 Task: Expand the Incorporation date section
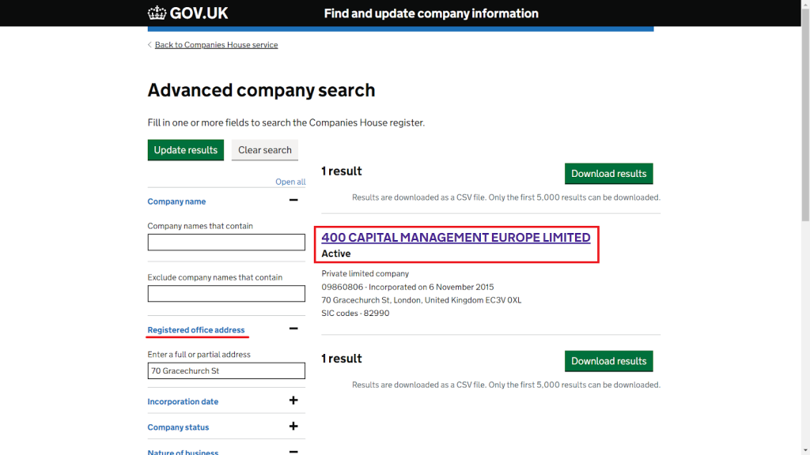coord(183,401)
